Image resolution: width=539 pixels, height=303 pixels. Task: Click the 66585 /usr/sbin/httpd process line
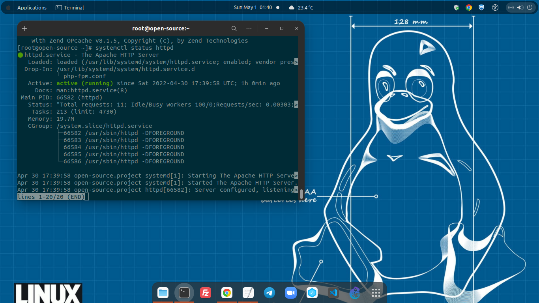point(124,154)
